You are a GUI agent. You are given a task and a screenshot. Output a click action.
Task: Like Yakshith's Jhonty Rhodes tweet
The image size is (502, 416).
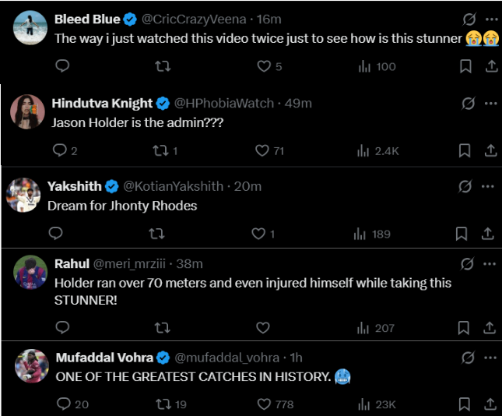(x=258, y=233)
